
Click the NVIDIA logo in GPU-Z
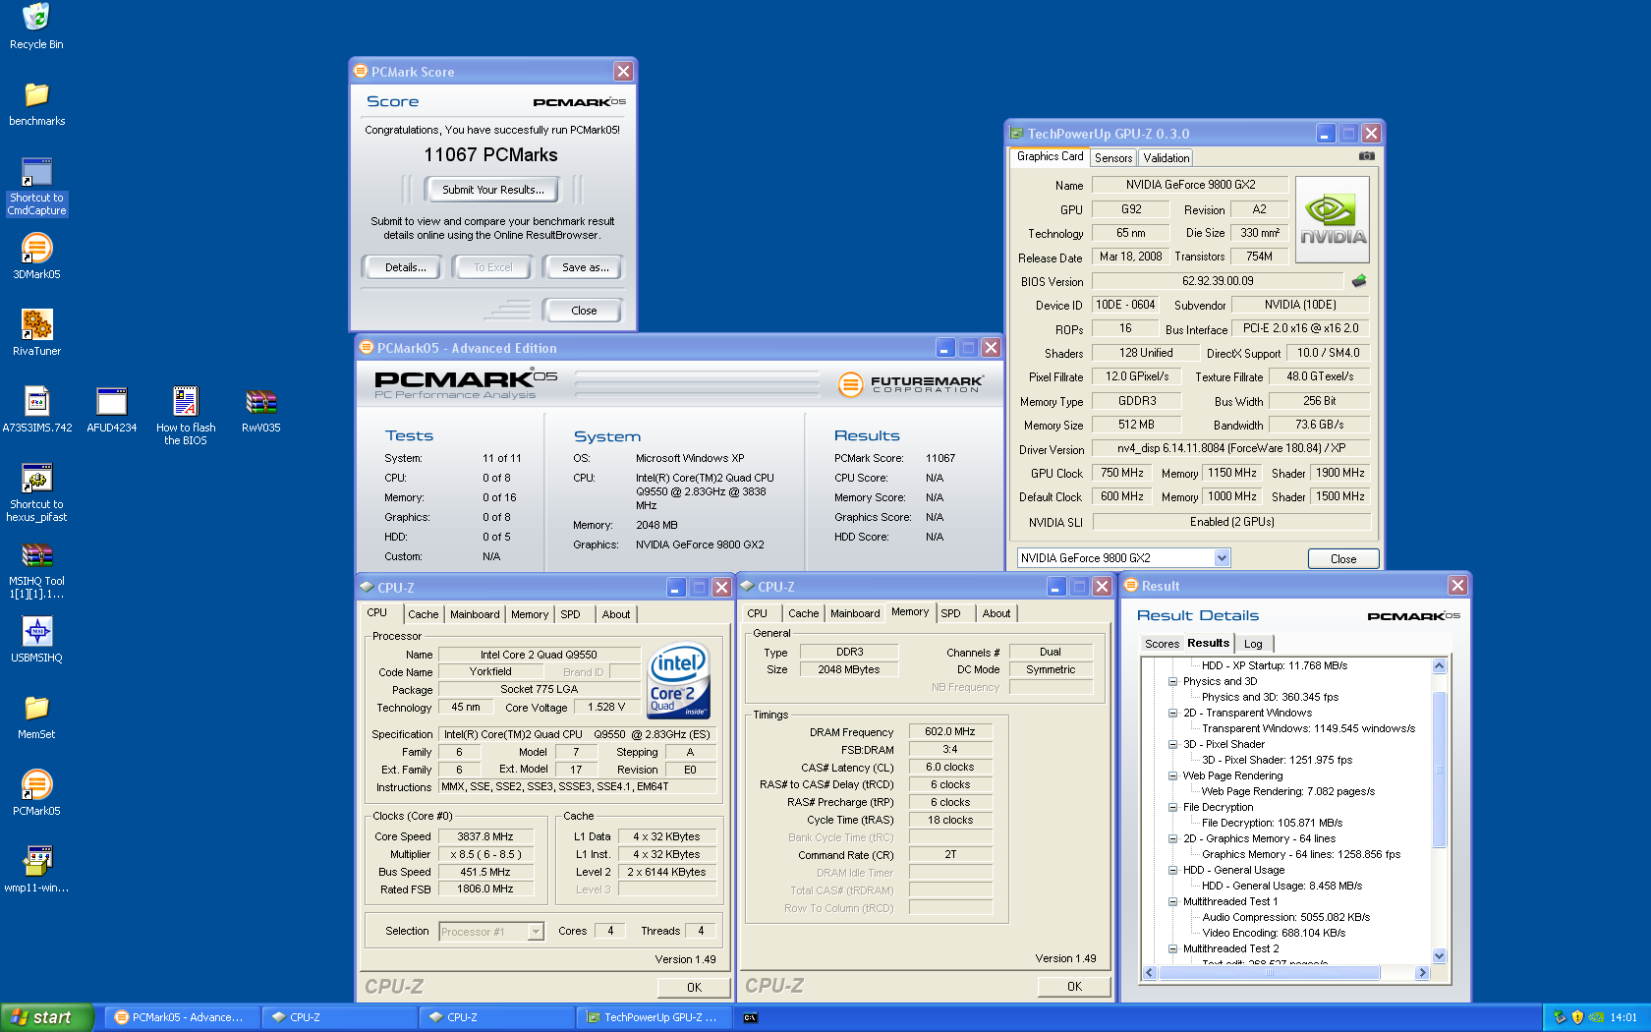[x=1333, y=219]
